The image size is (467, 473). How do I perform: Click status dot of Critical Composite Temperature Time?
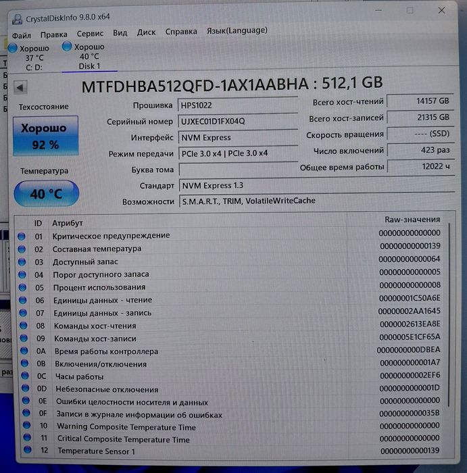pos(27,437)
